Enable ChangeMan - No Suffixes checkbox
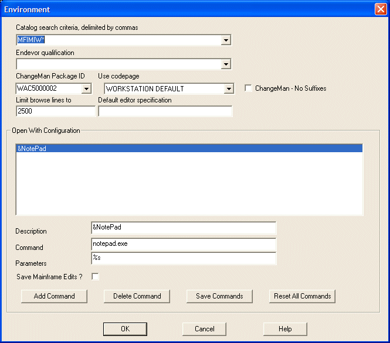Image resolution: width=390 pixels, height=343 pixels. click(249, 88)
